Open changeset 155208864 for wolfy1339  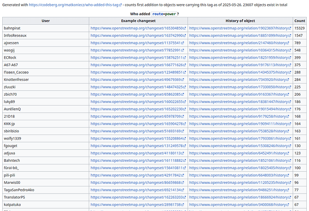click(138, 139)
